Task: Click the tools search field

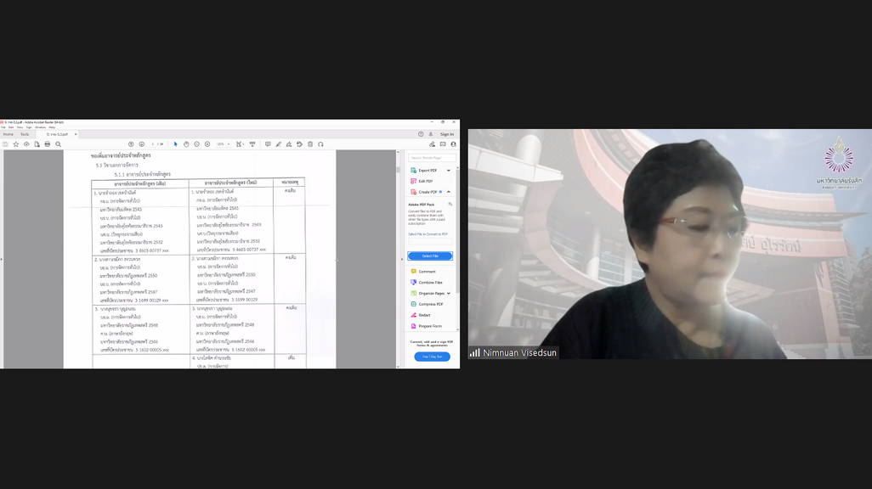Action: (x=432, y=158)
